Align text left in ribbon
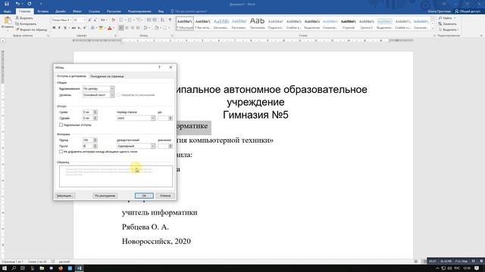Screen dimensions: 485x272 121,28
